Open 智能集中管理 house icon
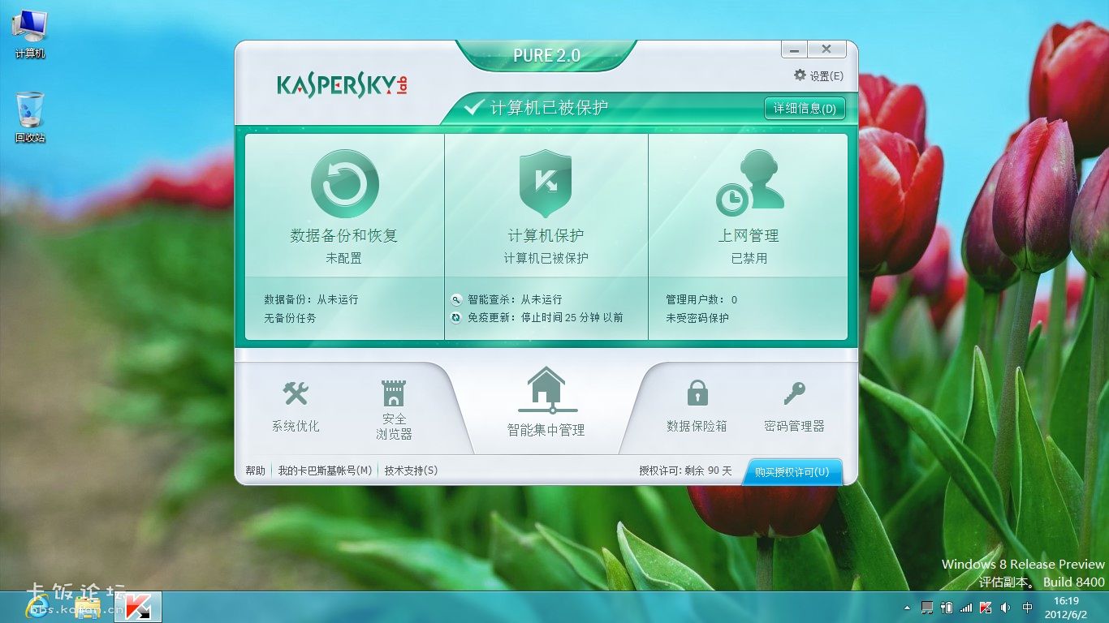This screenshot has width=1109, height=623. [546, 389]
